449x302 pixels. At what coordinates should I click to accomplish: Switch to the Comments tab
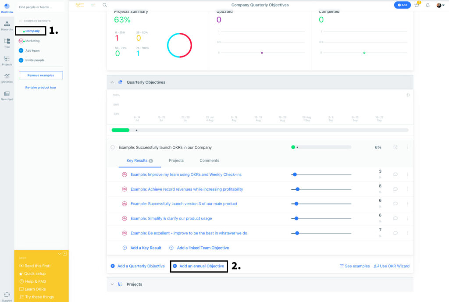click(x=209, y=160)
